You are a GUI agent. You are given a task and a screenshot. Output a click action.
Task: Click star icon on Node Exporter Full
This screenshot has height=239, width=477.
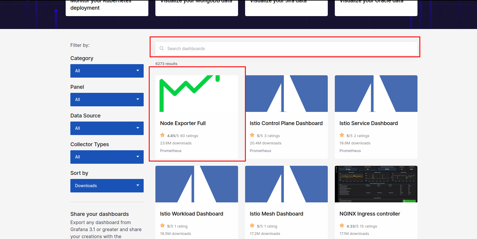pyautogui.click(x=162, y=135)
